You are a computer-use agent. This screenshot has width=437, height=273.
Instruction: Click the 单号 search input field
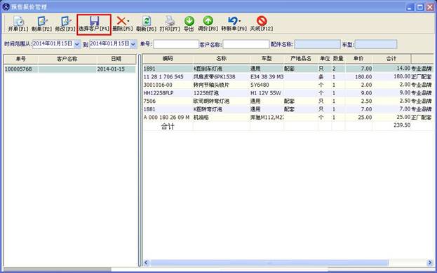tap(176, 44)
